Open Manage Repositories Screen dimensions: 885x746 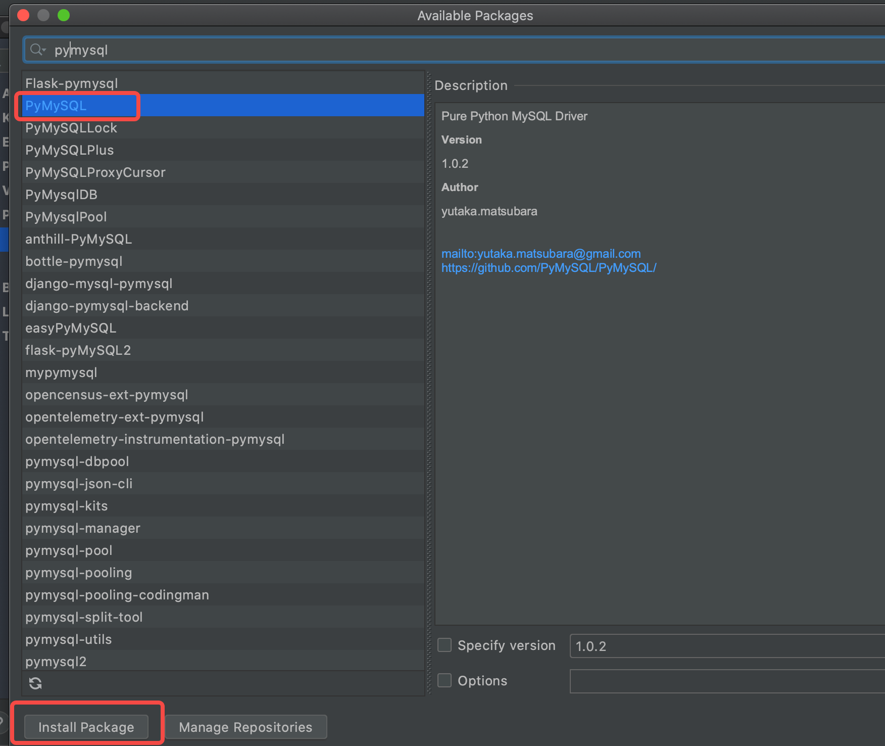[x=245, y=727]
